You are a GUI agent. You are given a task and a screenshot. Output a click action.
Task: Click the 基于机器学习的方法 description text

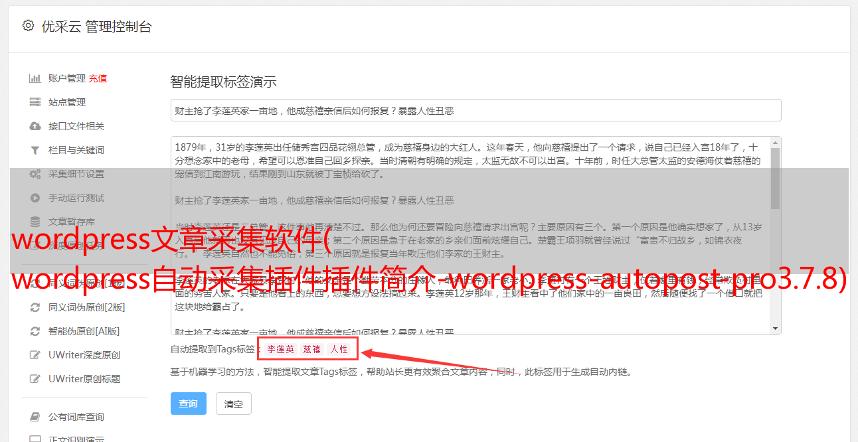point(401,372)
